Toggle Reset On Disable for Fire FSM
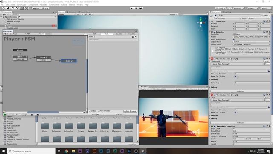This screenshot has height=154, width=273. [x=235, y=113]
